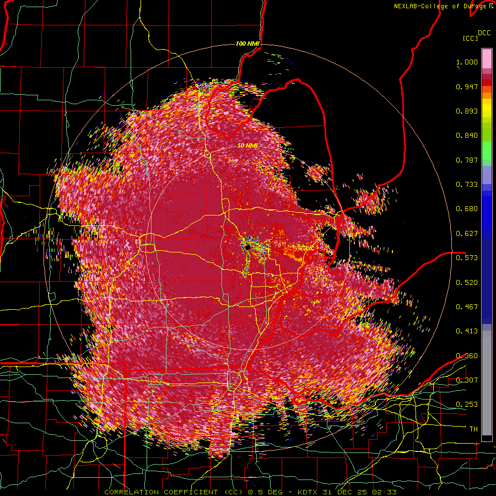Image resolution: width=496 pixels, height=496 pixels.
Task: Pick the yellow segment of color bar
Action: pos(487,109)
